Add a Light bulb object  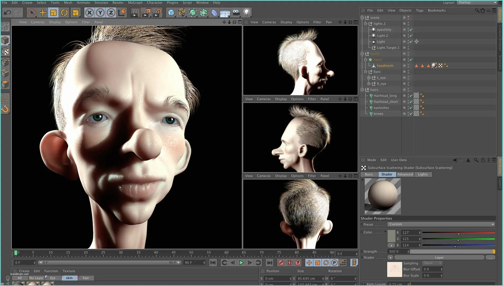247,12
